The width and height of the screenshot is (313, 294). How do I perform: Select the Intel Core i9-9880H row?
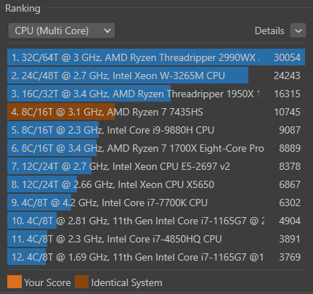156,130
